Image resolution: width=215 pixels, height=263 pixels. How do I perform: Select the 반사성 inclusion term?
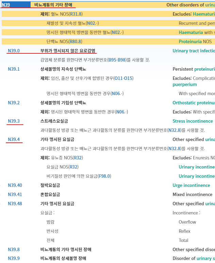[x=52, y=231]
